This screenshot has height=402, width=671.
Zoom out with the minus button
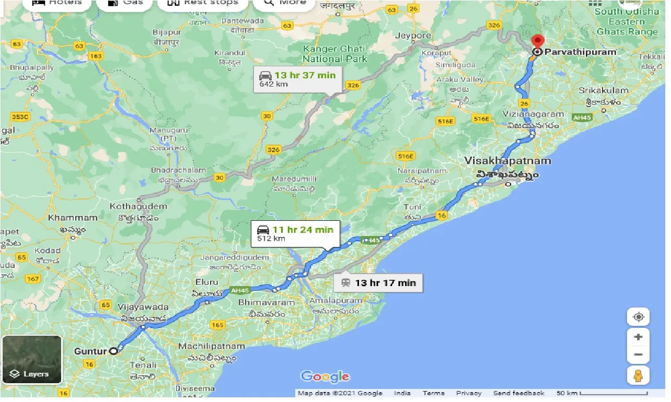click(x=638, y=355)
